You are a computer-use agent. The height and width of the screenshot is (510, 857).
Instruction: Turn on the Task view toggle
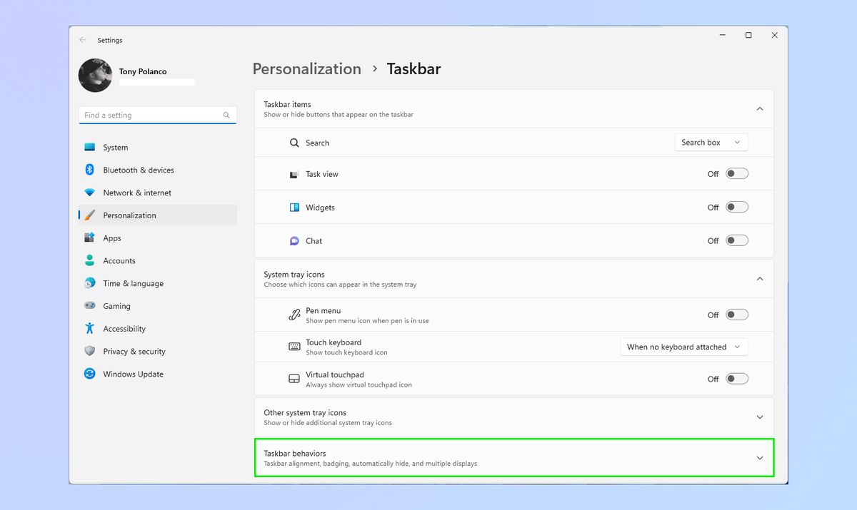click(x=737, y=173)
